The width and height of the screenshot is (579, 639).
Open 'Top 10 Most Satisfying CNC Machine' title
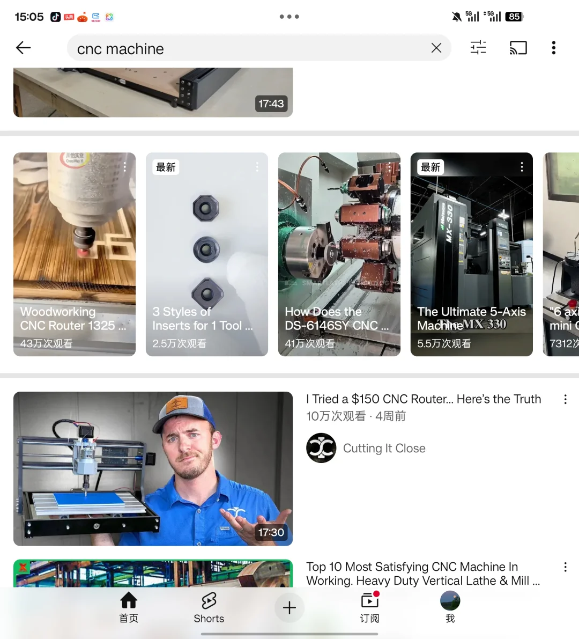coord(423,574)
